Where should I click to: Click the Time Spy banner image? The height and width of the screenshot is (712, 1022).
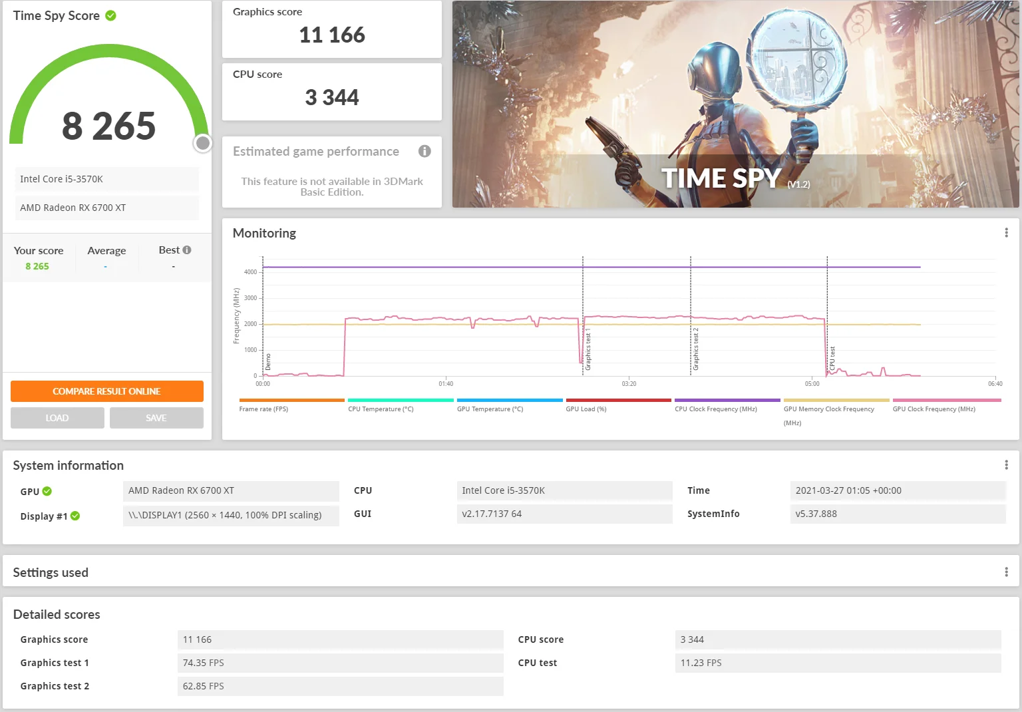pos(736,104)
